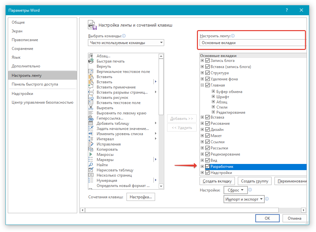The image size is (316, 232).
Task: Open Панель быстрого доступа section
Action: pyautogui.click(x=35, y=84)
